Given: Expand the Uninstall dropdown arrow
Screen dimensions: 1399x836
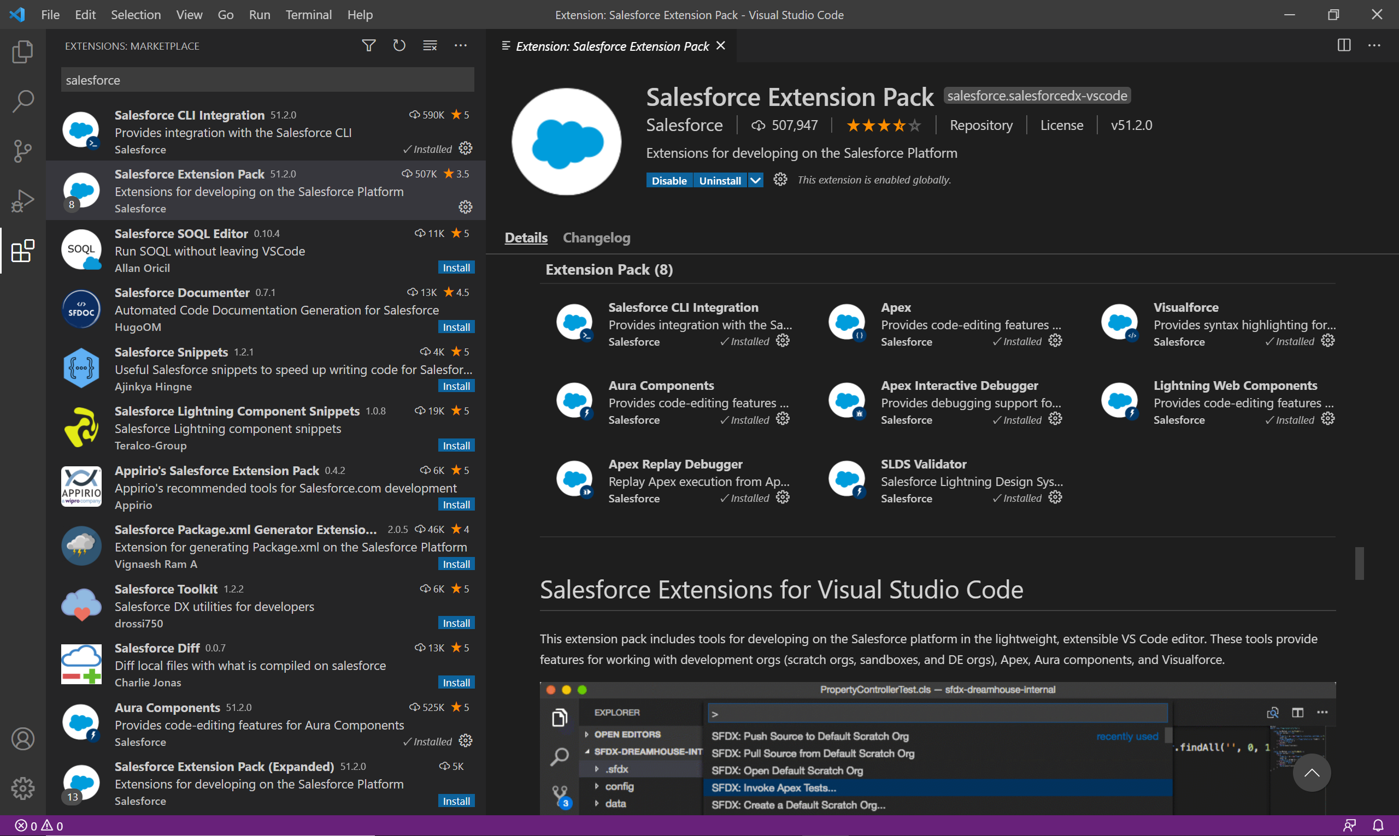Looking at the screenshot, I should coord(755,180).
